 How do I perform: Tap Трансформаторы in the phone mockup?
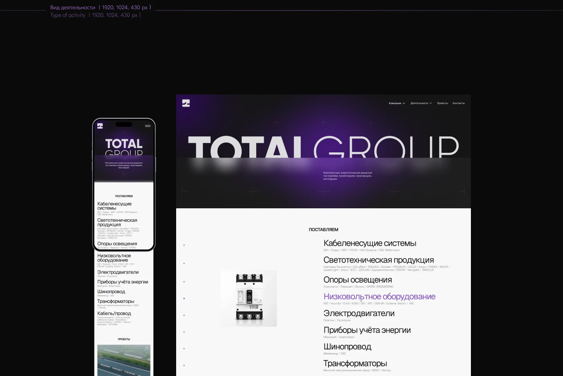coord(116,301)
